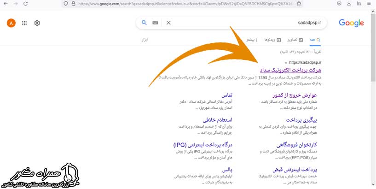Open the پیگیری پرداخت sitelink
Viewport: 376px width, 189px height.
click(301, 120)
